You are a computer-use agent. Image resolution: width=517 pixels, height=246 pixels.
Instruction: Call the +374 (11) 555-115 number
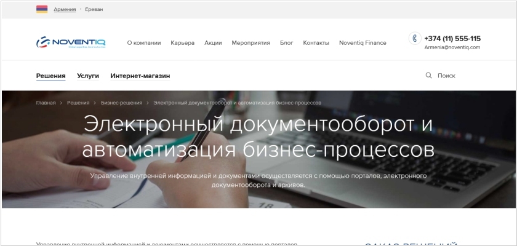pyautogui.click(x=452, y=38)
